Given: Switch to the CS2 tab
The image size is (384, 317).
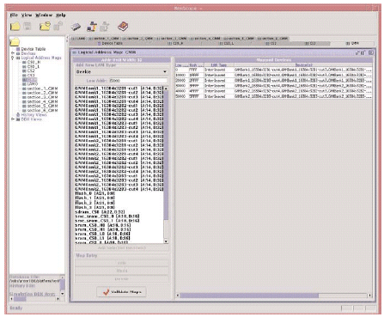Looking at the screenshot, I should coord(271,44).
